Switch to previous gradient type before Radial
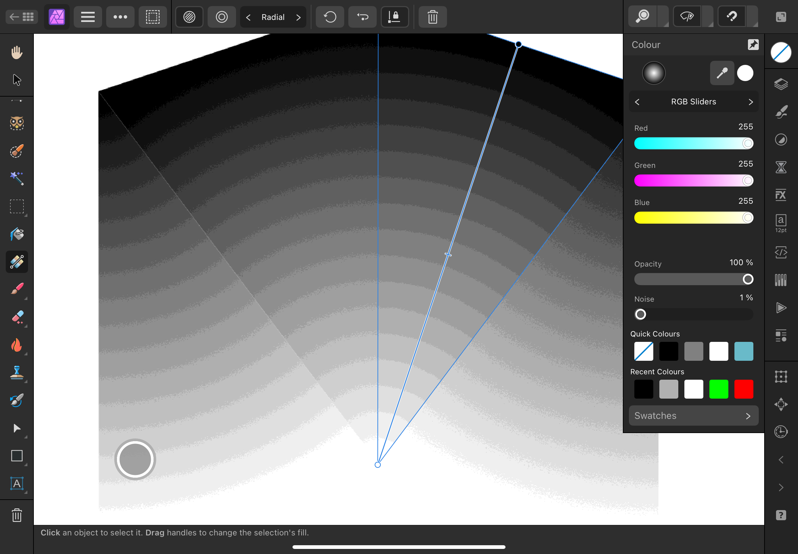798x554 pixels. (x=248, y=17)
